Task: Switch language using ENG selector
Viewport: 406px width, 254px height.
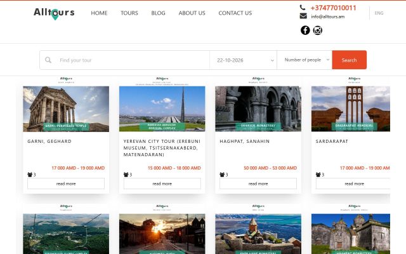Action: 379,13
